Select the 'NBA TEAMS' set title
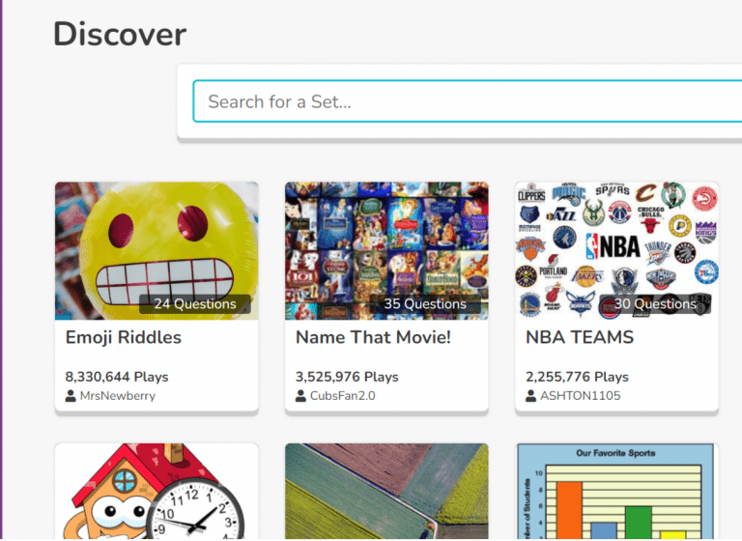 click(x=580, y=337)
